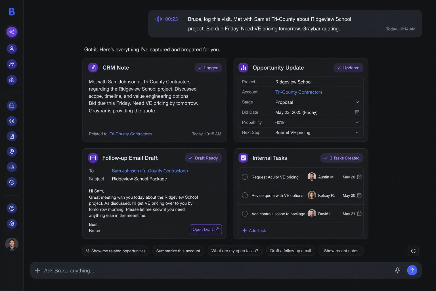
Task: Open the group people icon in sidebar
Action: (12, 64)
